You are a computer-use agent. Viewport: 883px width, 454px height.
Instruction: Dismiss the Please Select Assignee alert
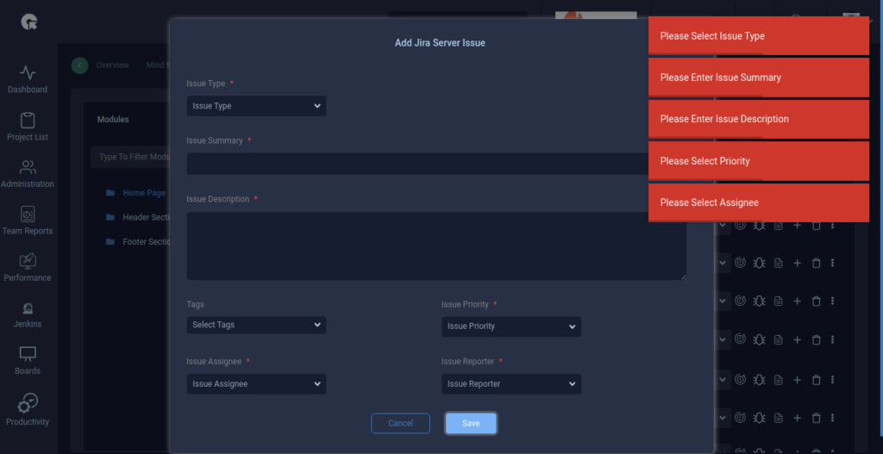point(759,202)
